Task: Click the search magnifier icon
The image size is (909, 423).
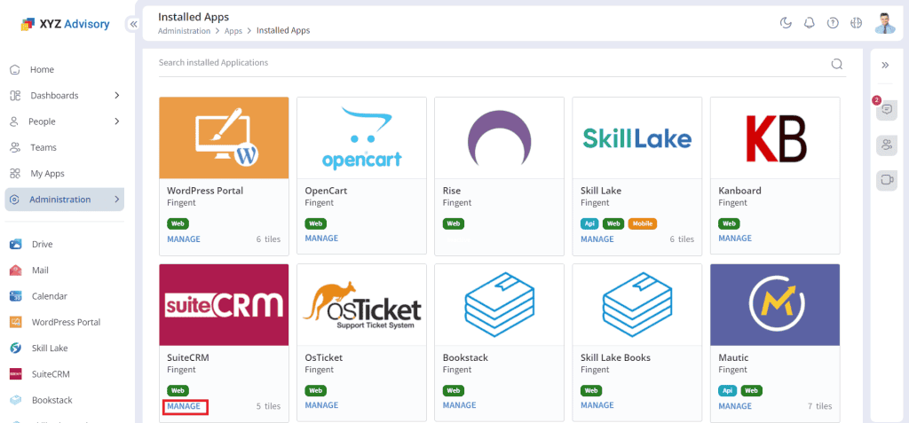Action: [836, 64]
